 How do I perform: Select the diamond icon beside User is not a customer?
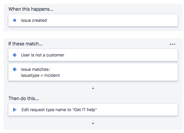(x=14, y=55)
